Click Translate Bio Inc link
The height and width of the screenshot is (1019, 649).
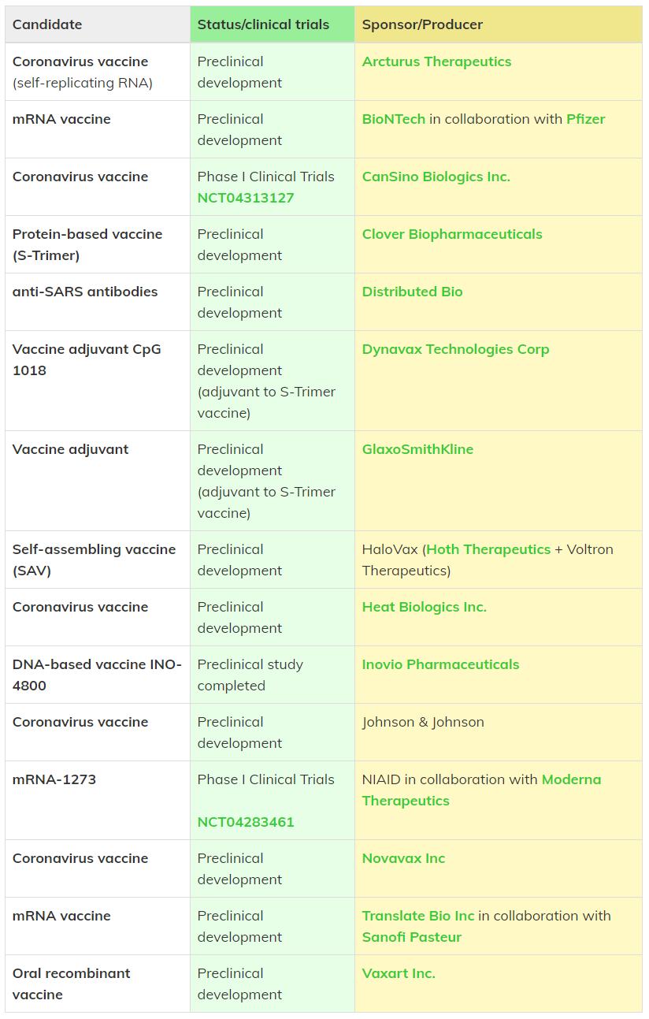[x=418, y=916]
